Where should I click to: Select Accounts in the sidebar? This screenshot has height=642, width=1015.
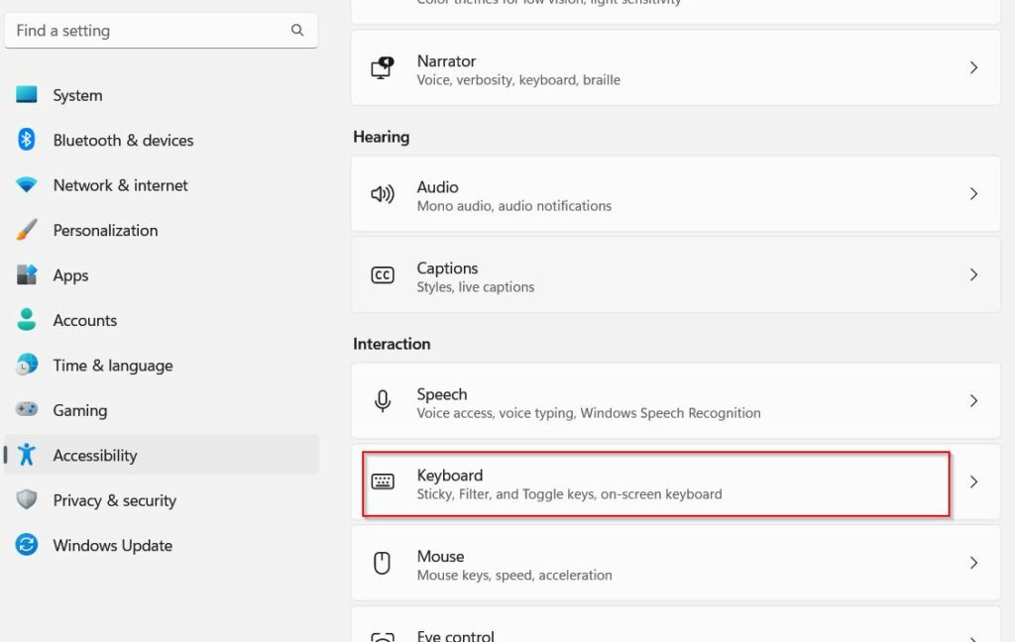84,320
